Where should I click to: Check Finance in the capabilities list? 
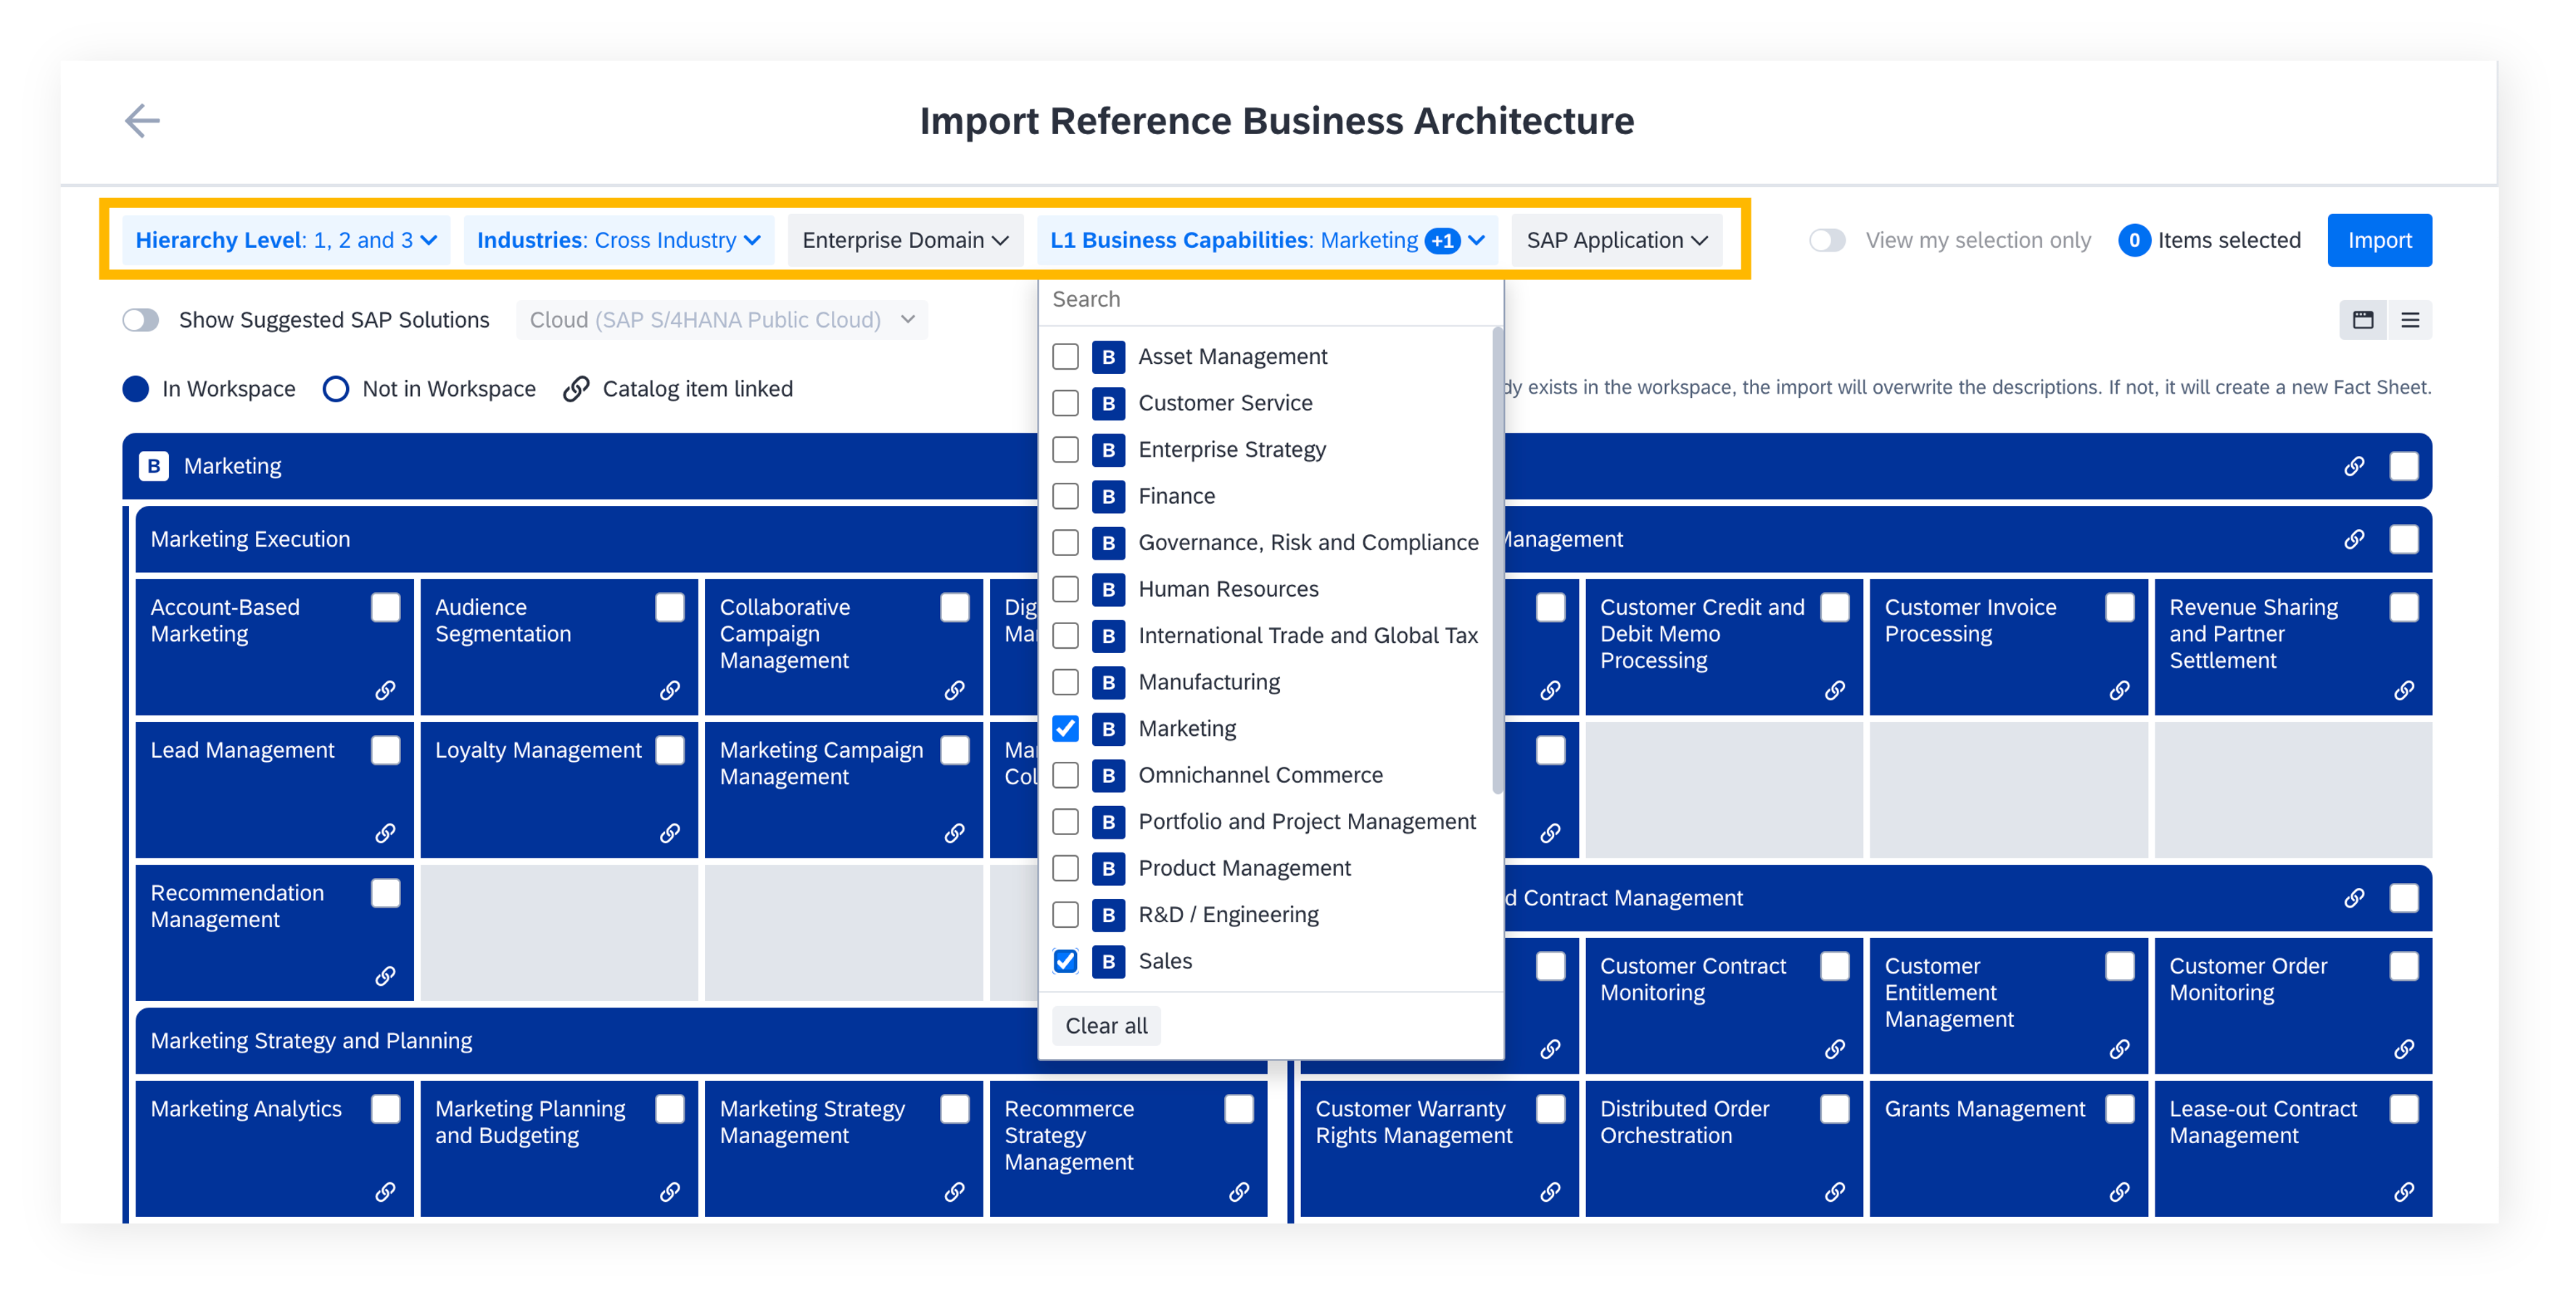coord(1066,496)
